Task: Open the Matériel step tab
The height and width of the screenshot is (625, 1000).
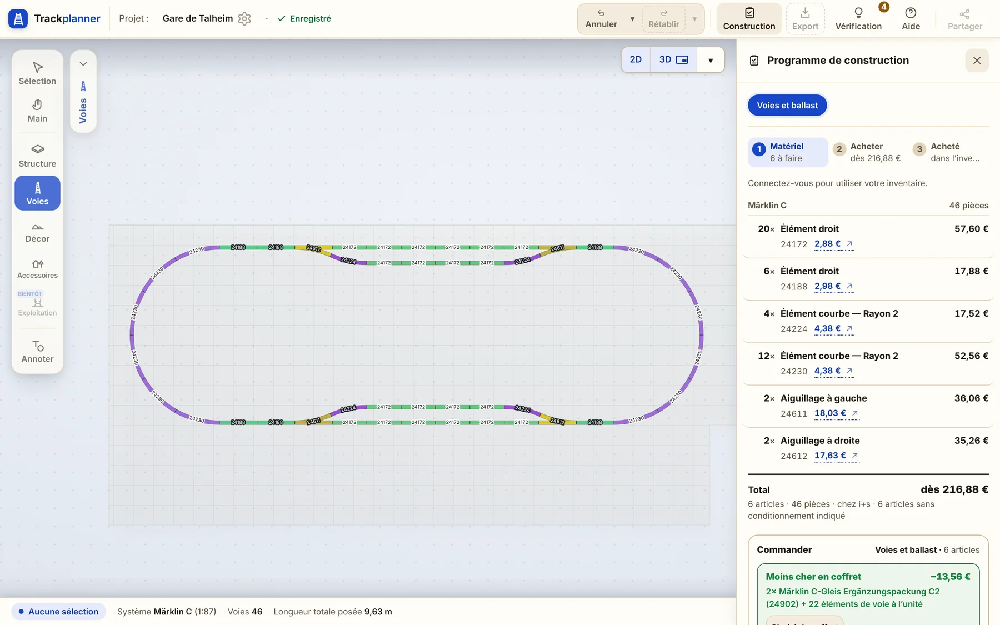Action: 788,152
